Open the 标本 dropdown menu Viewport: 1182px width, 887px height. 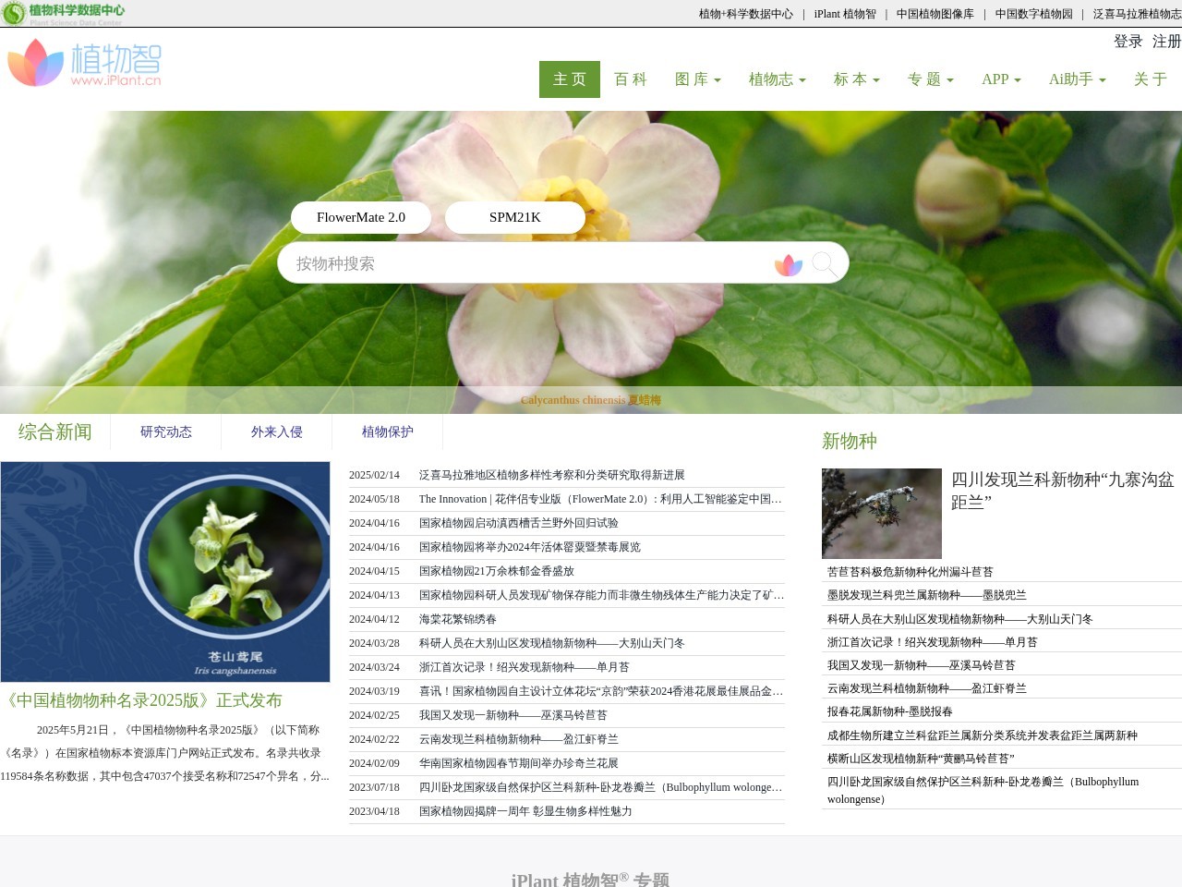[856, 79]
